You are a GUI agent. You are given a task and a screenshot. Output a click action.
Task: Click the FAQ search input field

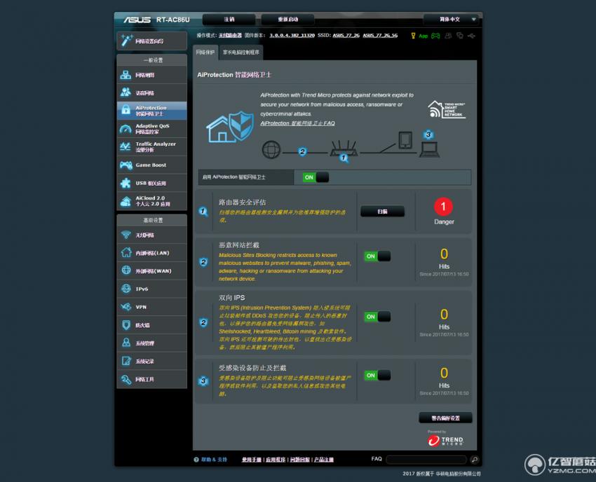[x=426, y=460]
